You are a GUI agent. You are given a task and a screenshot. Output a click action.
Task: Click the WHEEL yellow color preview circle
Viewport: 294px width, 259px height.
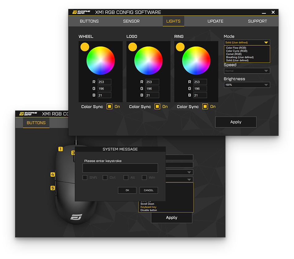pos(85,47)
